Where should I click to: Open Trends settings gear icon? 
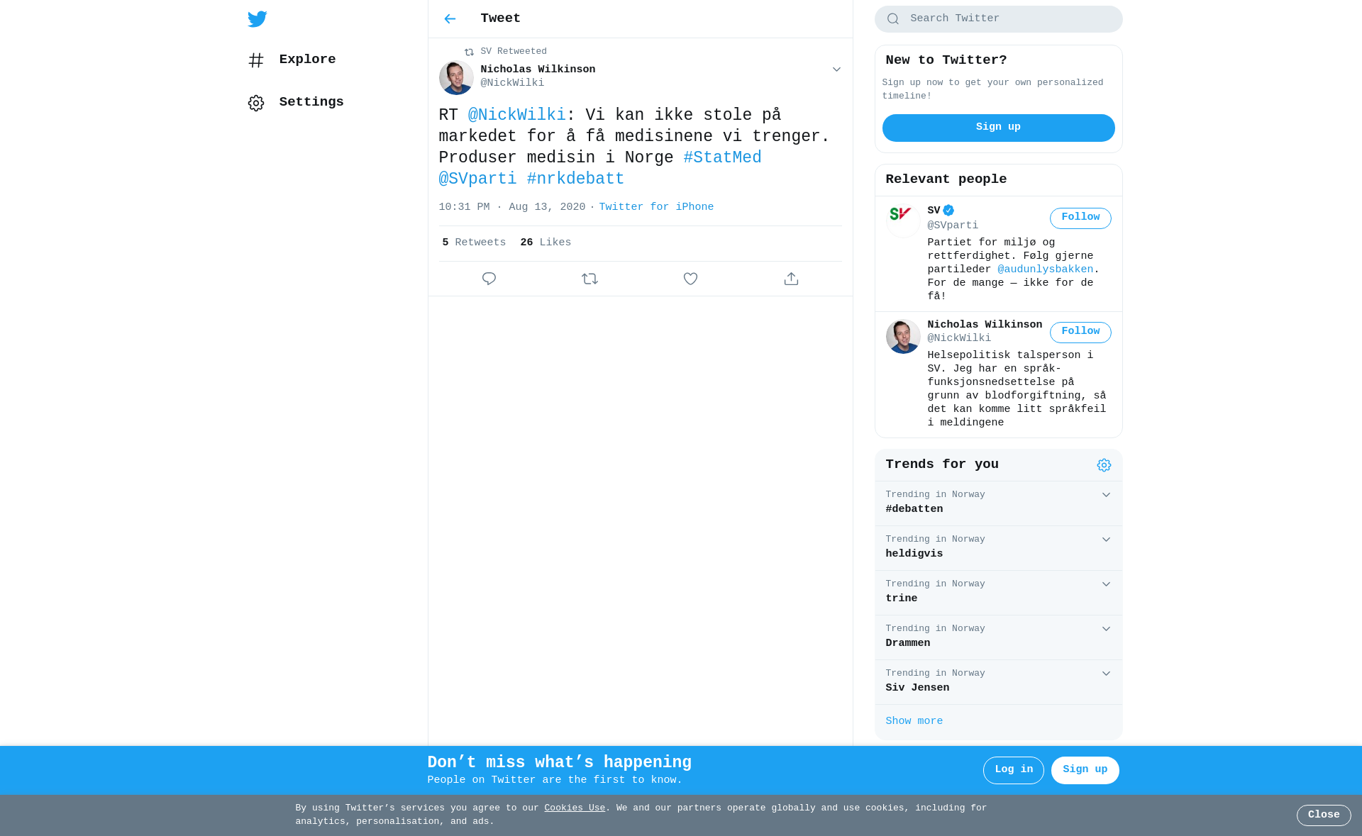coord(1104,465)
